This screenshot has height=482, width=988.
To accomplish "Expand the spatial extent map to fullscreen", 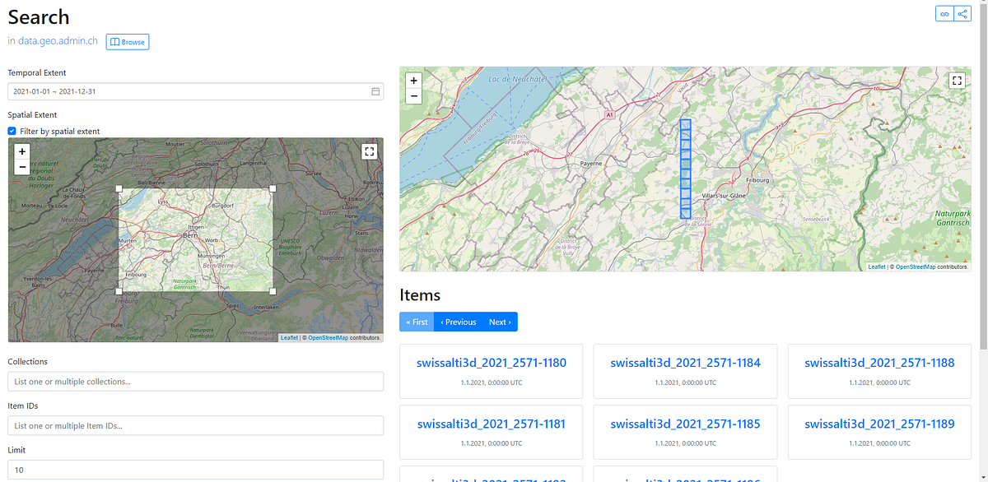I will 369,151.
